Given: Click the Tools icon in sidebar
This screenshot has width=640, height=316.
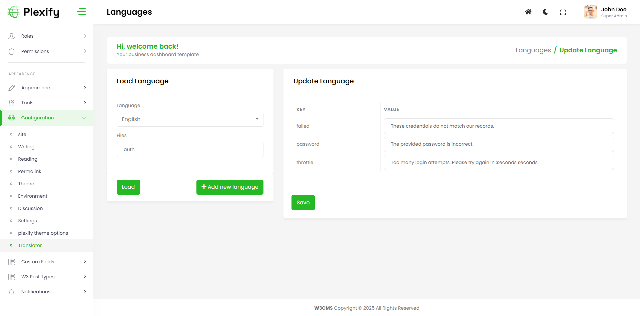Looking at the screenshot, I should coord(12,103).
